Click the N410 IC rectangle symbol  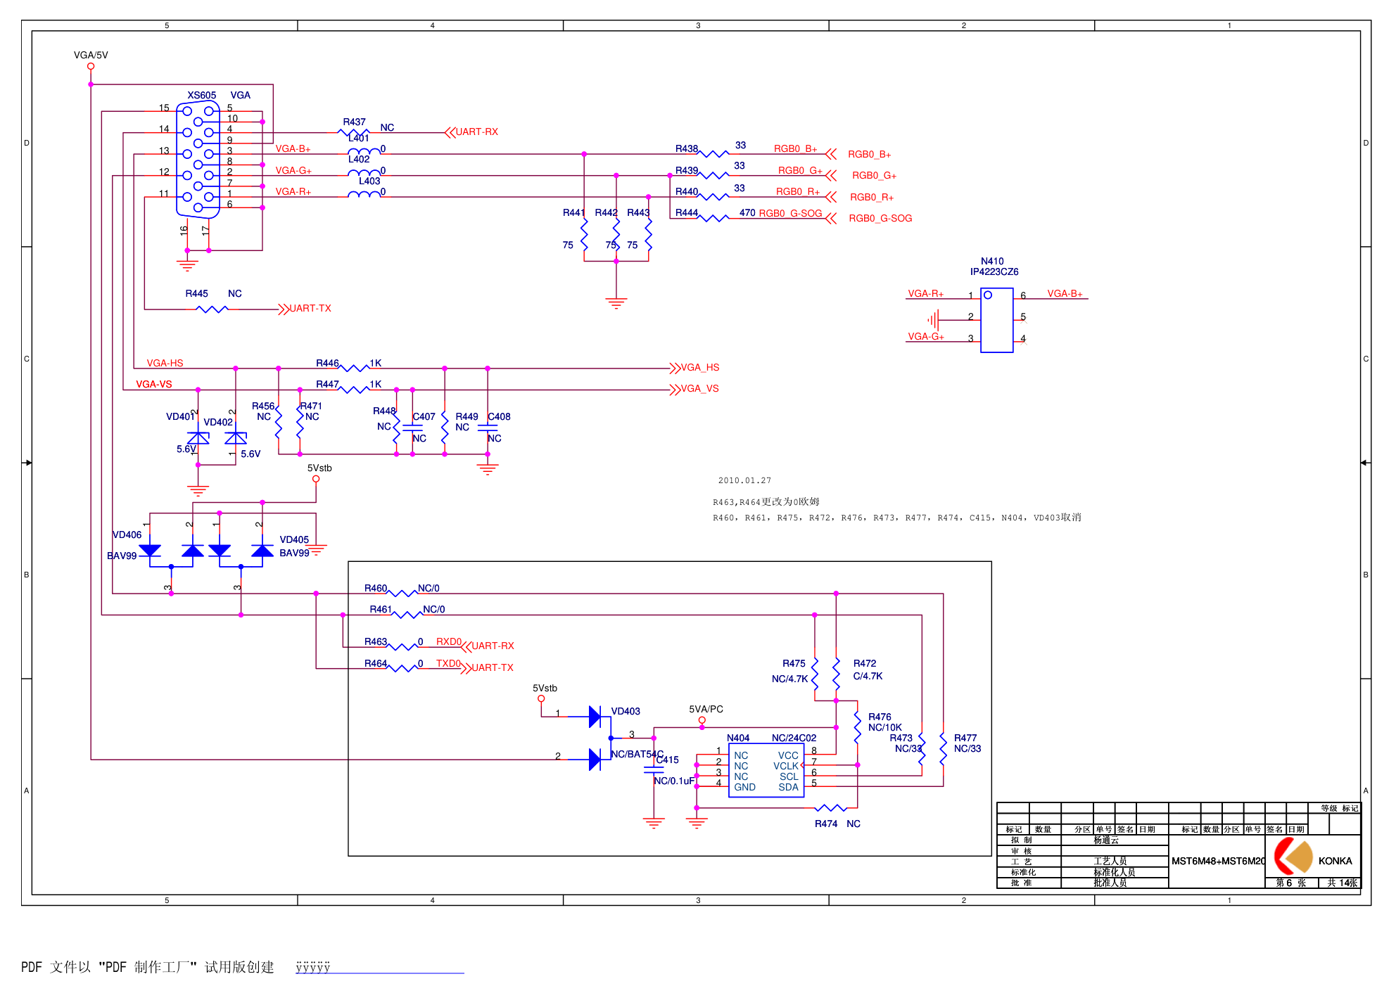(x=996, y=320)
